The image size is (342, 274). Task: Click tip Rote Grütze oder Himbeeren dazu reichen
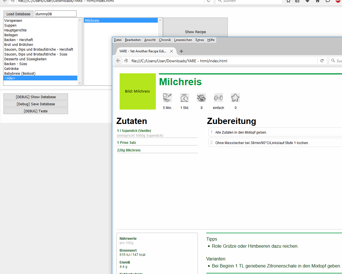coord(255,246)
